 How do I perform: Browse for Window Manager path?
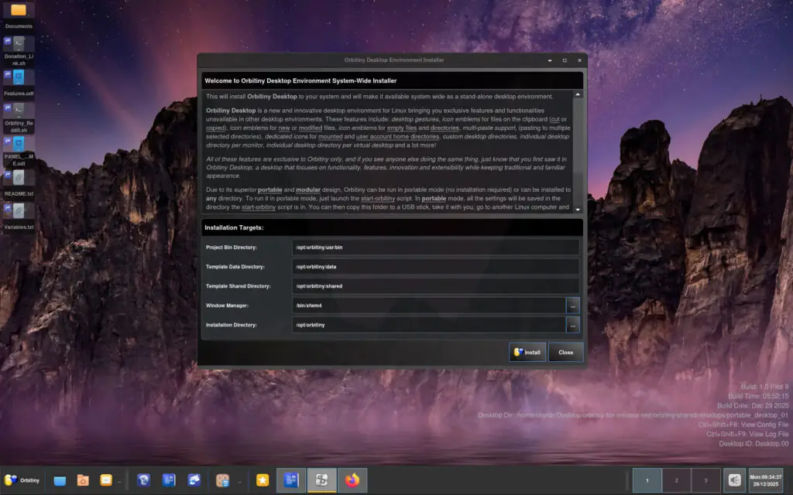(573, 306)
